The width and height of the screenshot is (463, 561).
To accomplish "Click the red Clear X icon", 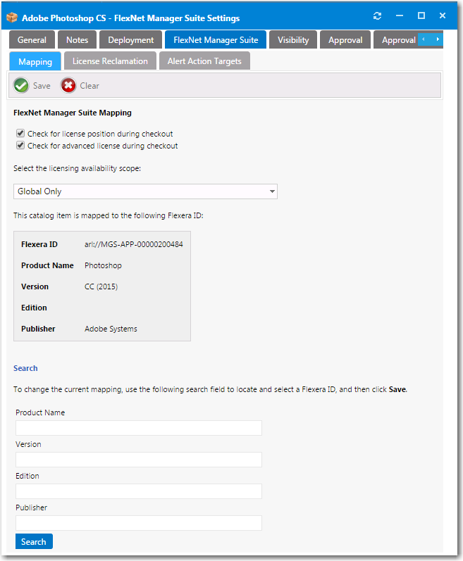I will point(68,86).
